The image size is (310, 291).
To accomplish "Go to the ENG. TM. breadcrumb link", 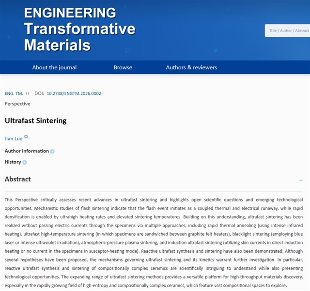I will [13, 93].
